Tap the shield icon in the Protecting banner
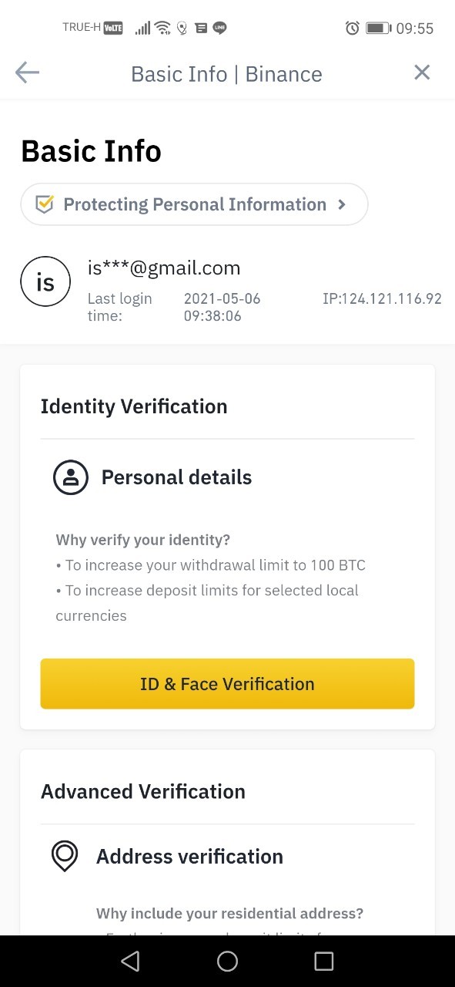455x987 pixels. click(x=45, y=204)
